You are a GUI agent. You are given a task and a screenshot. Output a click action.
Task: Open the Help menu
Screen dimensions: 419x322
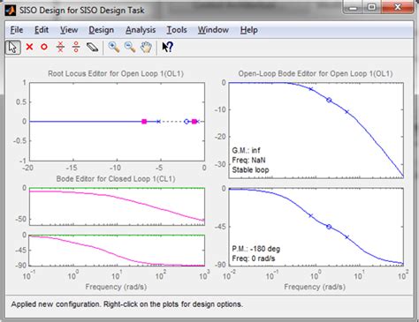coord(249,30)
